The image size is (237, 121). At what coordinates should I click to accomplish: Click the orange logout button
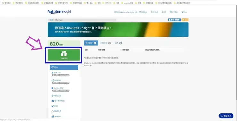point(185,20)
